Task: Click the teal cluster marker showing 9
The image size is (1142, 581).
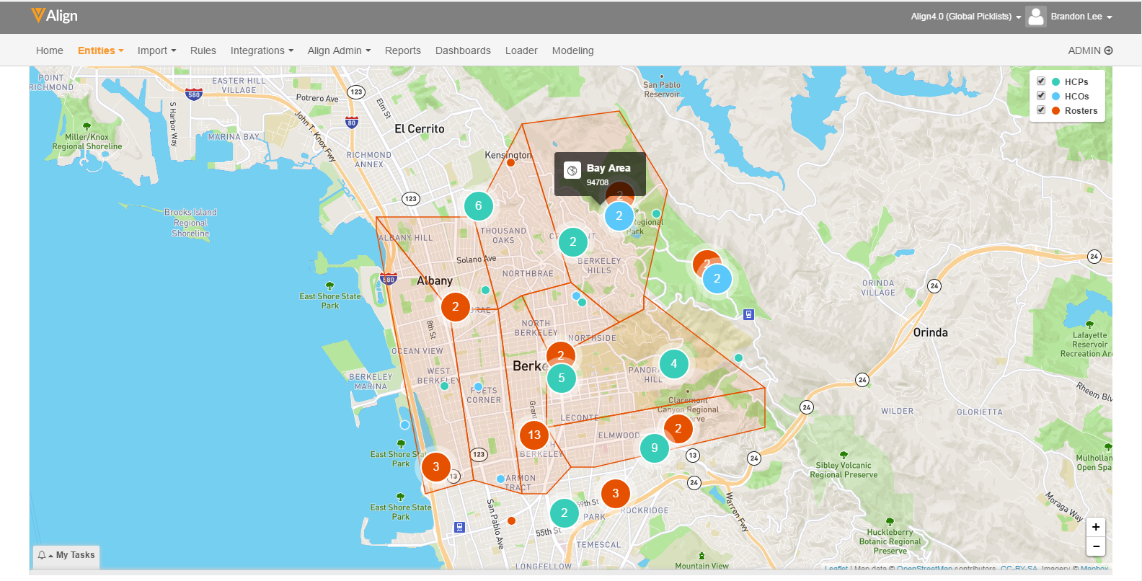Action: (654, 448)
